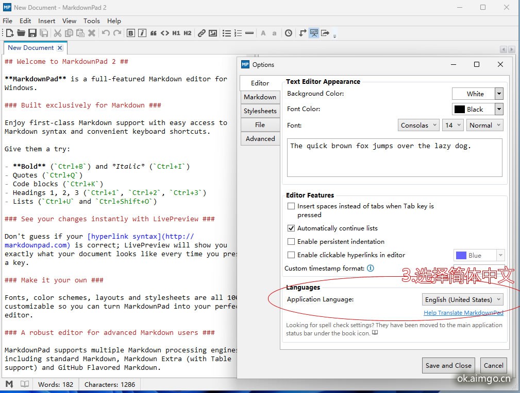Convert text to lowercase with the a icon
Screen dimensions: 520x393
274,33
